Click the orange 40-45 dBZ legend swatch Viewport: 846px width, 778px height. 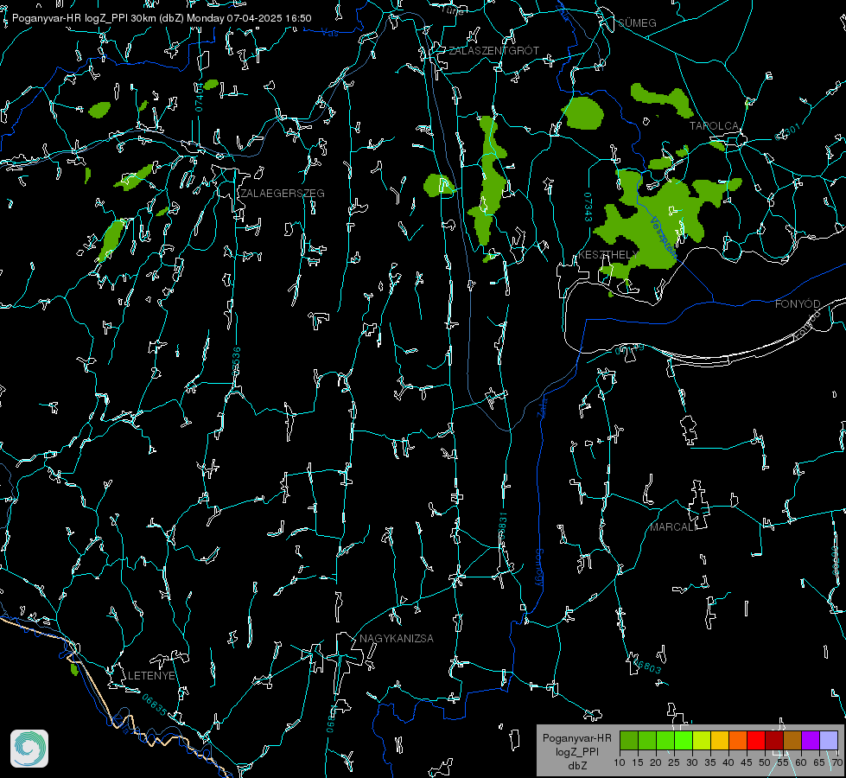click(x=738, y=740)
